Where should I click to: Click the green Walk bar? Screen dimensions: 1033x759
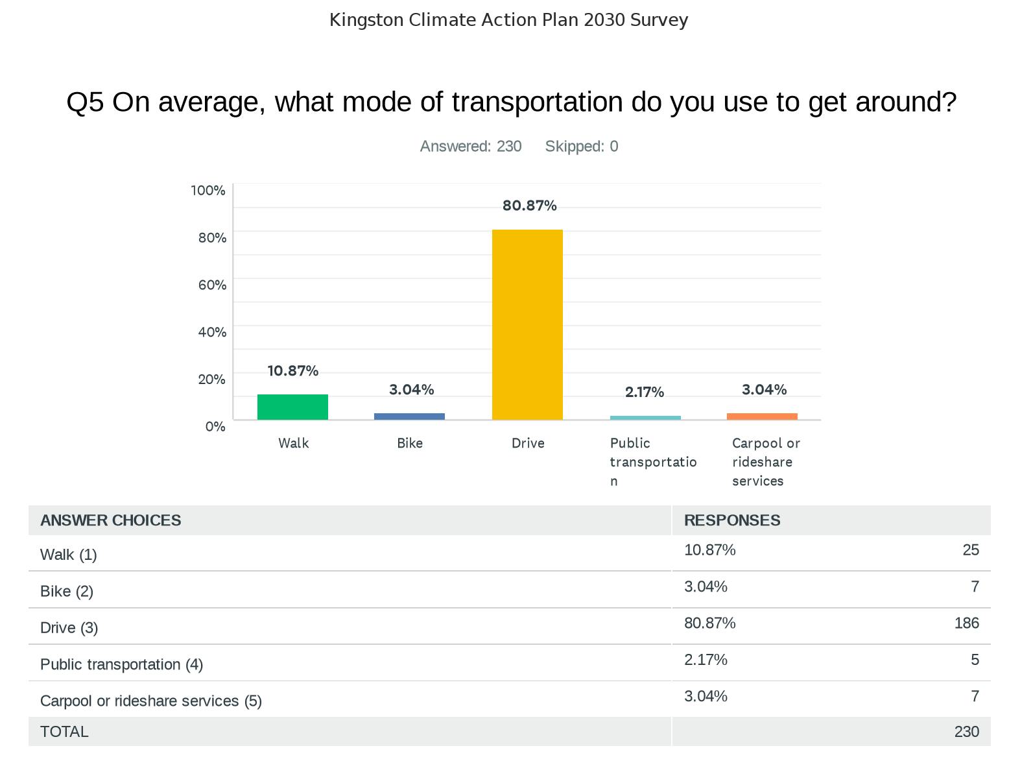point(292,407)
